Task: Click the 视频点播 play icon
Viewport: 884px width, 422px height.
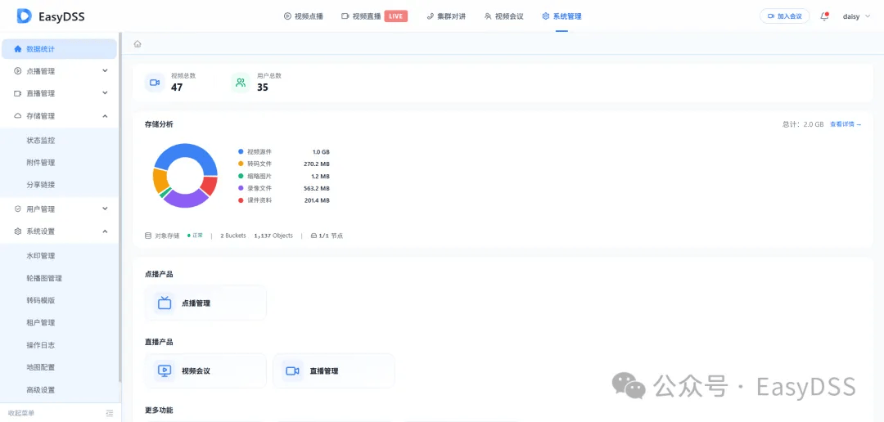Action: (x=287, y=16)
